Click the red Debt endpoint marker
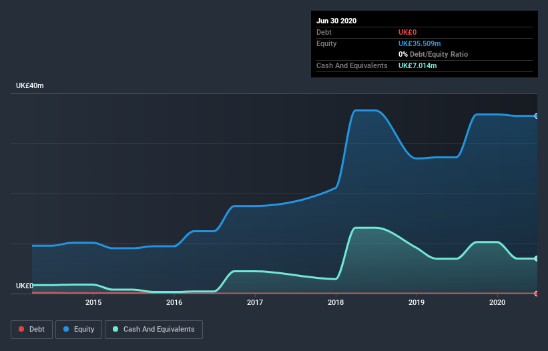The height and width of the screenshot is (351, 548). pos(537,294)
